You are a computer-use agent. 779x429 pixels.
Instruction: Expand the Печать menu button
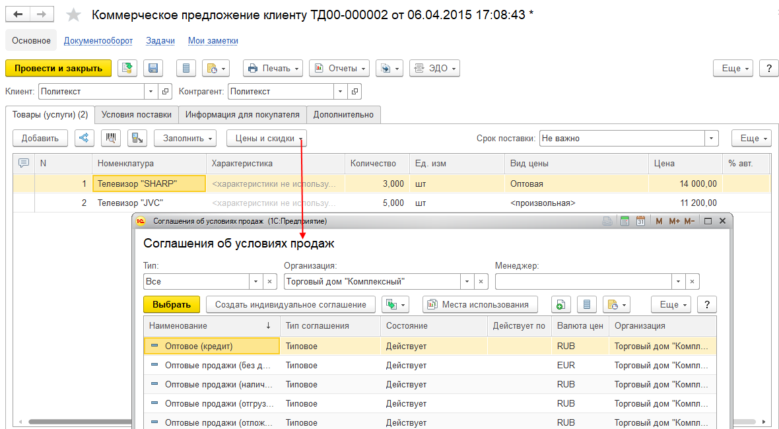coord(273,68)
